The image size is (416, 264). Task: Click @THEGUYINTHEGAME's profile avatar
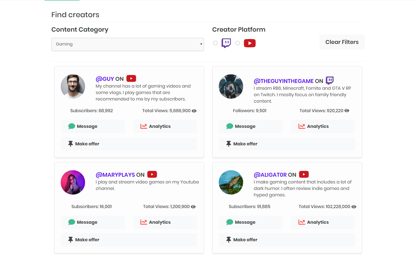231,86
